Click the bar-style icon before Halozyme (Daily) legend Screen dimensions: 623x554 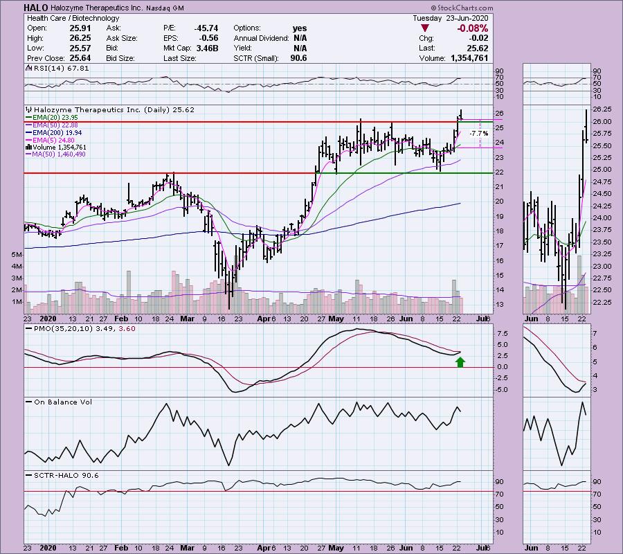[28, 109]
